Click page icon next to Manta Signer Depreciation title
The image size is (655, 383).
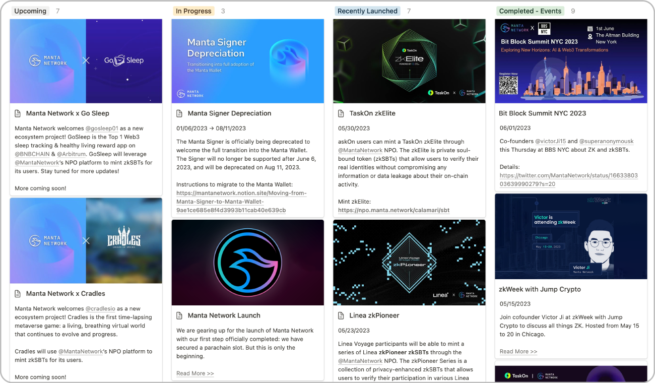pos(180,113)
